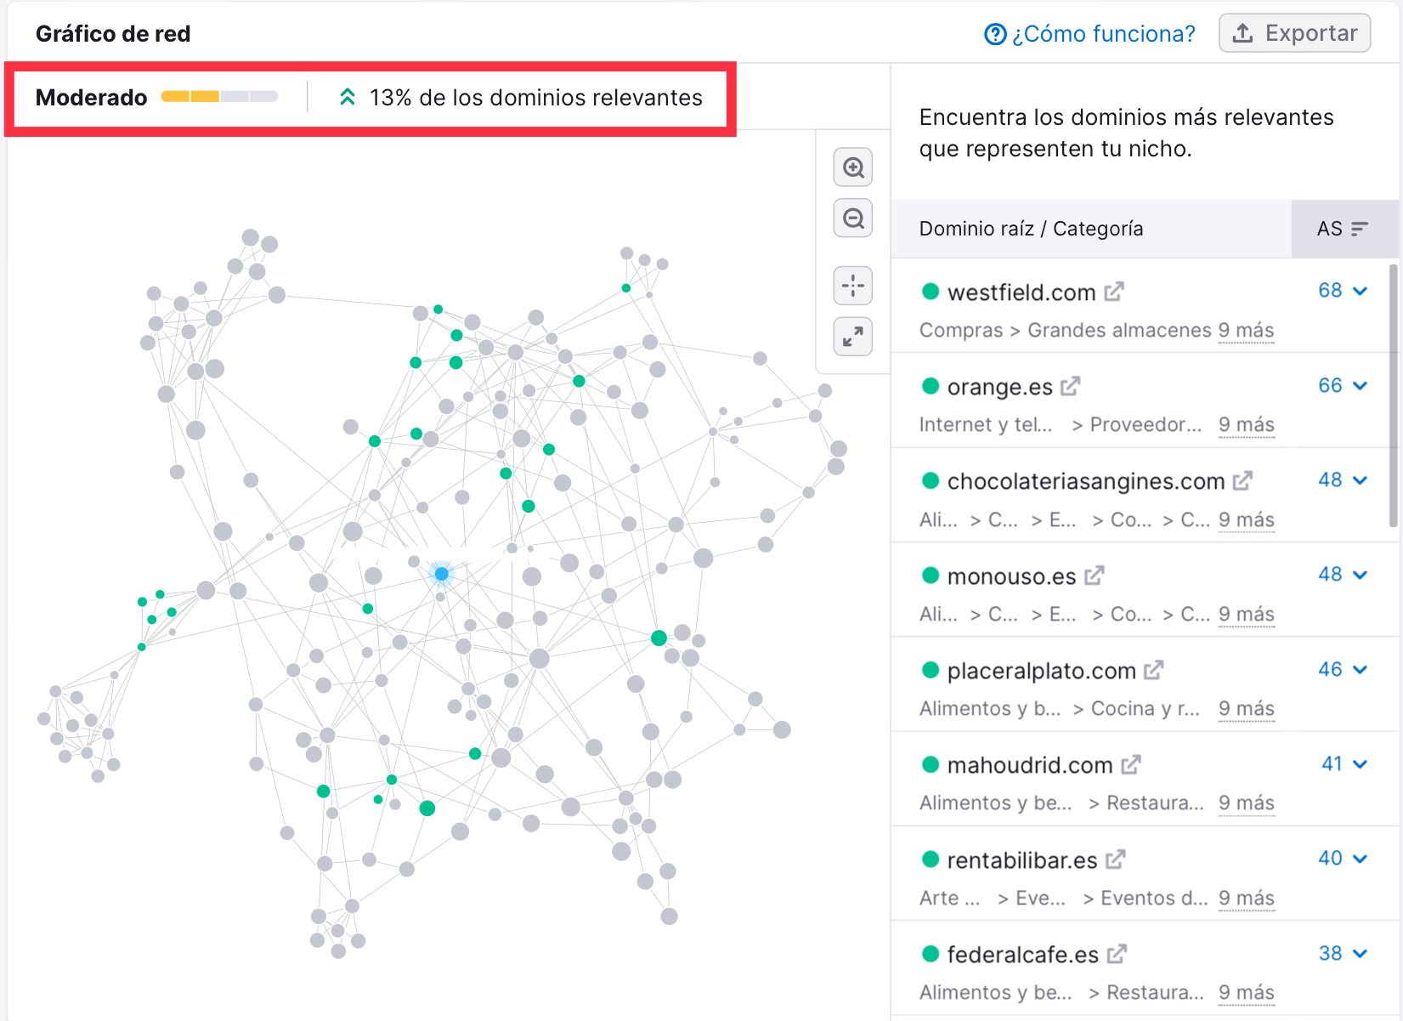1403x1021 pixels.
Task: Open monouso.es external link icon
Action: (1095, 576)
